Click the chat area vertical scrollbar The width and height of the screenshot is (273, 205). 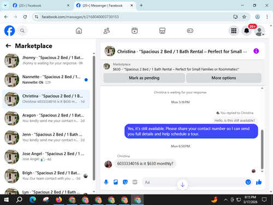pos(262,149)
